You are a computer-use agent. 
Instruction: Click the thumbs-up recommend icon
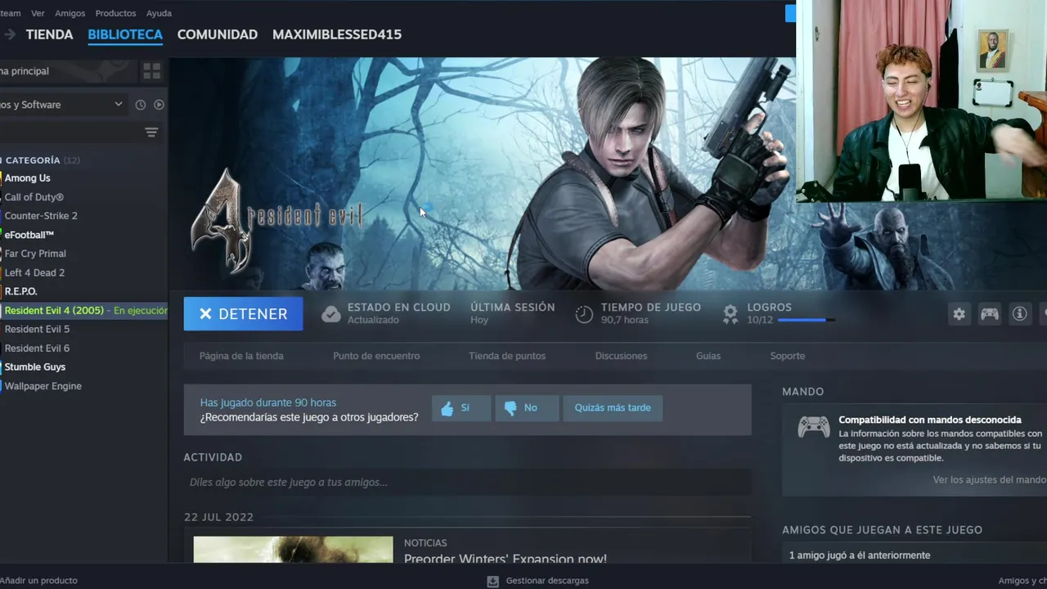point(447,408)
